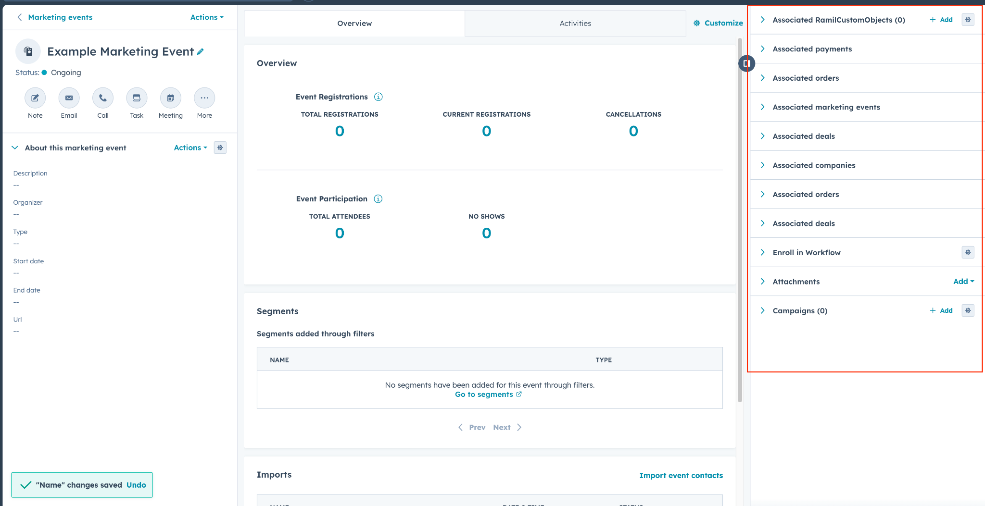Schedule a Meeting with calendar icon
Viewport: 985px width, 506px height.
click(x=171, y=98)
